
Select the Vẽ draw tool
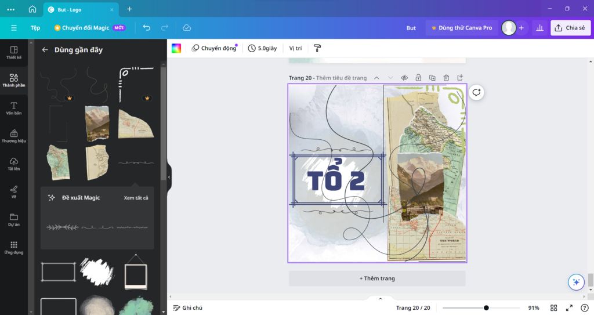[14, 191]
